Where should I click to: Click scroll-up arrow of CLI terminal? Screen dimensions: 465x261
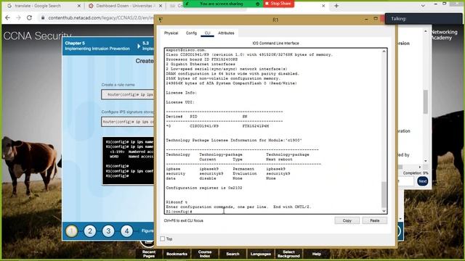click(384, 51)
